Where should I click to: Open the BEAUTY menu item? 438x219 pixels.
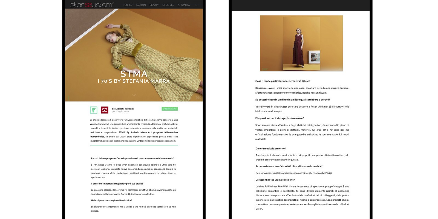(x=154, y=5)
